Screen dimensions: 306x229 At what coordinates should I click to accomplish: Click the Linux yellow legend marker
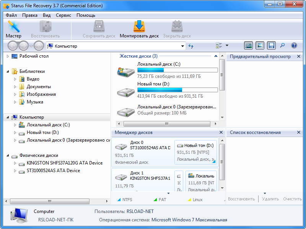coord(189,200)
